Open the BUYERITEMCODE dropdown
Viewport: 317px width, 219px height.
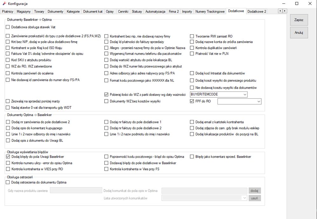click(x=218, y=94)
